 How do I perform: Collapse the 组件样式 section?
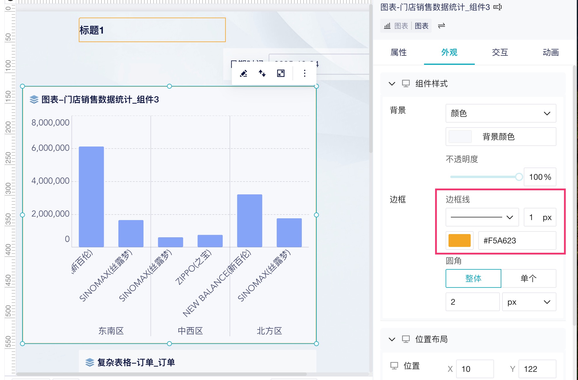coord(392,84)
